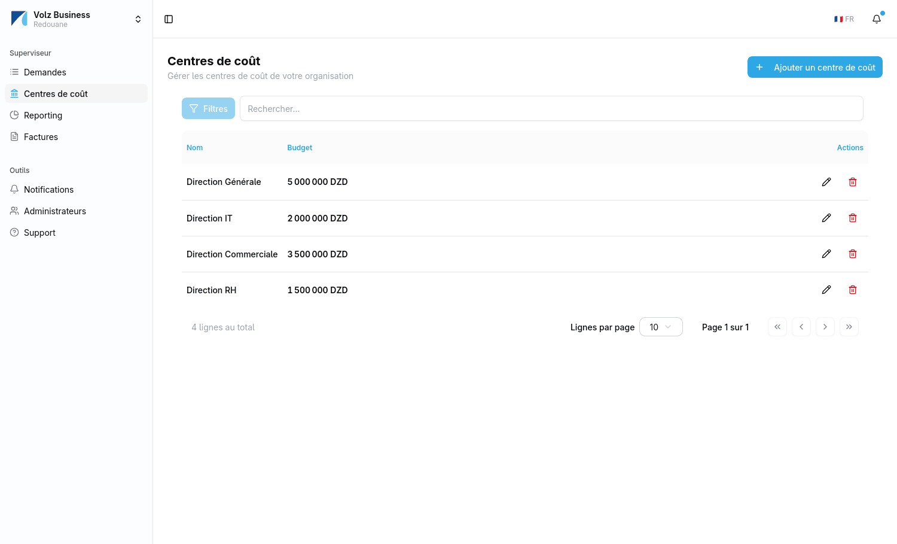Go to previous page chevron
The width and height of the screenshot is (897, 544).
[x=801, y=327]
